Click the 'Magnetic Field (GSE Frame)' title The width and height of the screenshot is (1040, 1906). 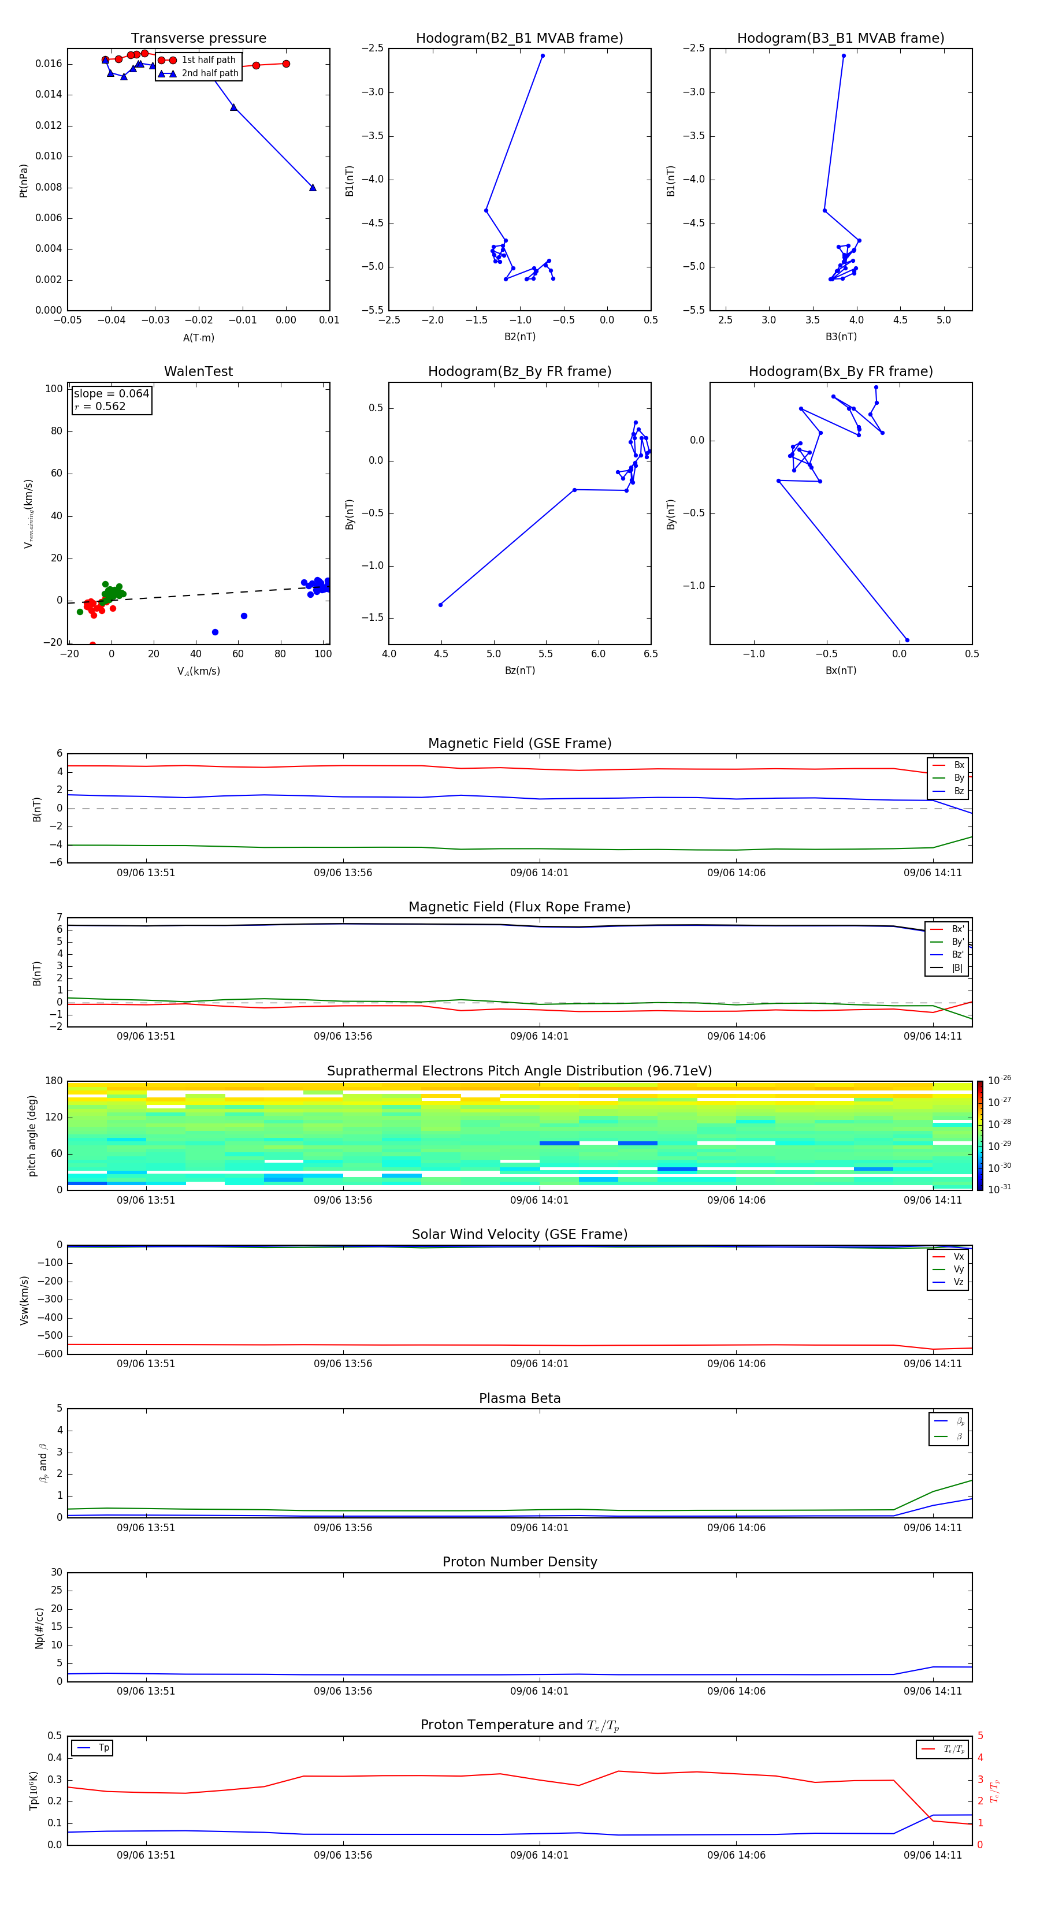pyautogui.click(x=519, y=743)
